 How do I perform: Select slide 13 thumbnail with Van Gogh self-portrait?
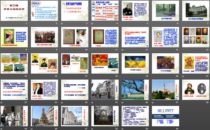tap(166, 37)
